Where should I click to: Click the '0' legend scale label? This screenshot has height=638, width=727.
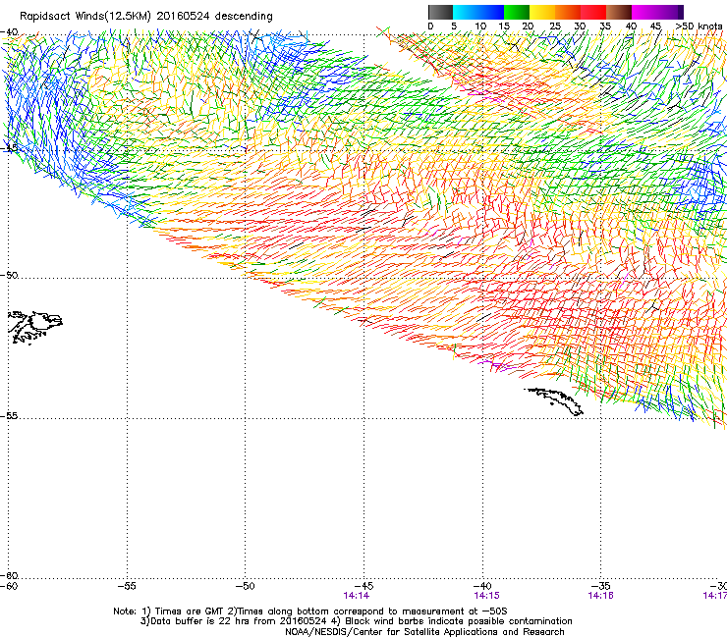click(x=430, y=27)
